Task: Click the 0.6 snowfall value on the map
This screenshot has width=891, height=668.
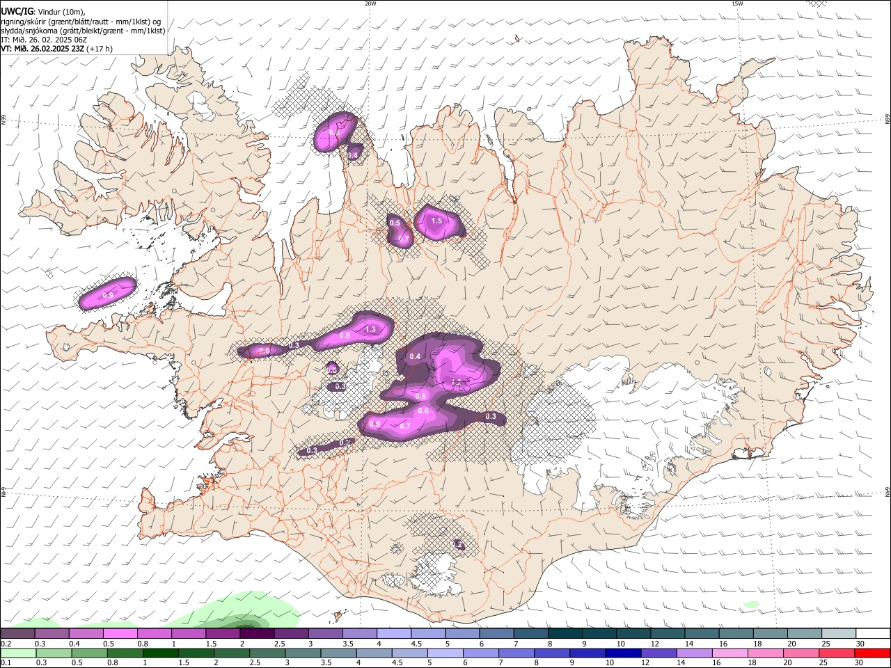Action: pyautogui.click(x=423, y=411)
